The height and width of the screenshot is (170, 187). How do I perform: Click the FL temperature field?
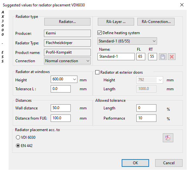(x=141, y=56)
